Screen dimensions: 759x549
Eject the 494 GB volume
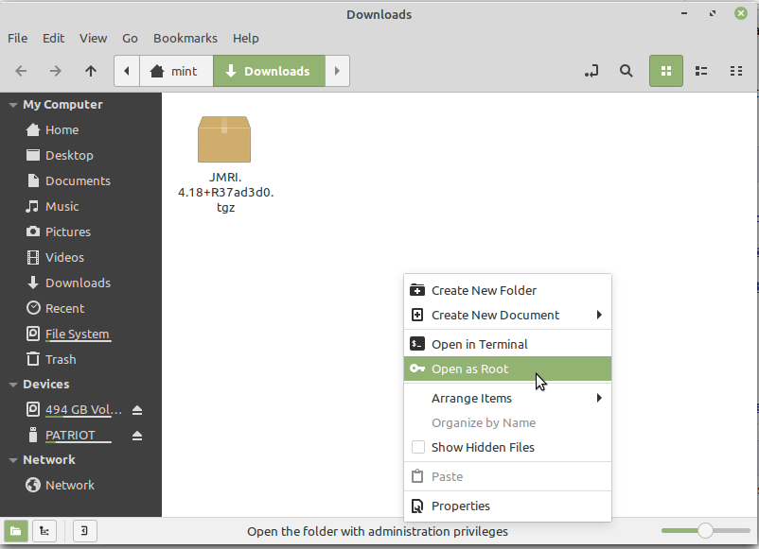[x=137, y=410]
